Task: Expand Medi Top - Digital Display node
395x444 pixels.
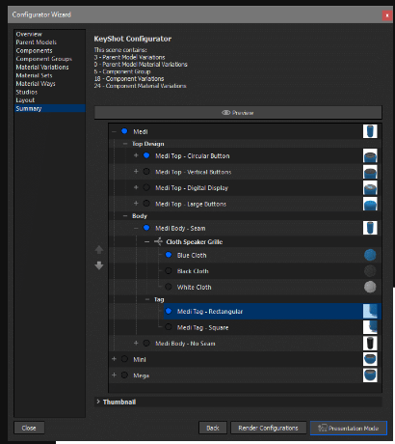Action: (136, 187)
